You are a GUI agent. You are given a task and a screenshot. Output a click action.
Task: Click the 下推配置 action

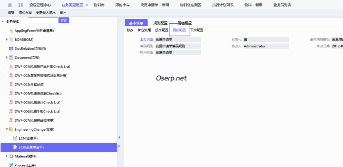pyautogui.click(x=197, y=30)
